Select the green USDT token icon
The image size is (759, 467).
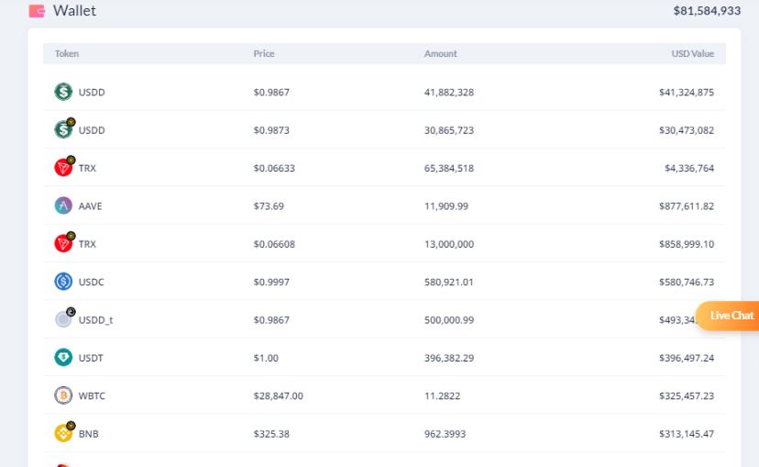pos(63,358)
